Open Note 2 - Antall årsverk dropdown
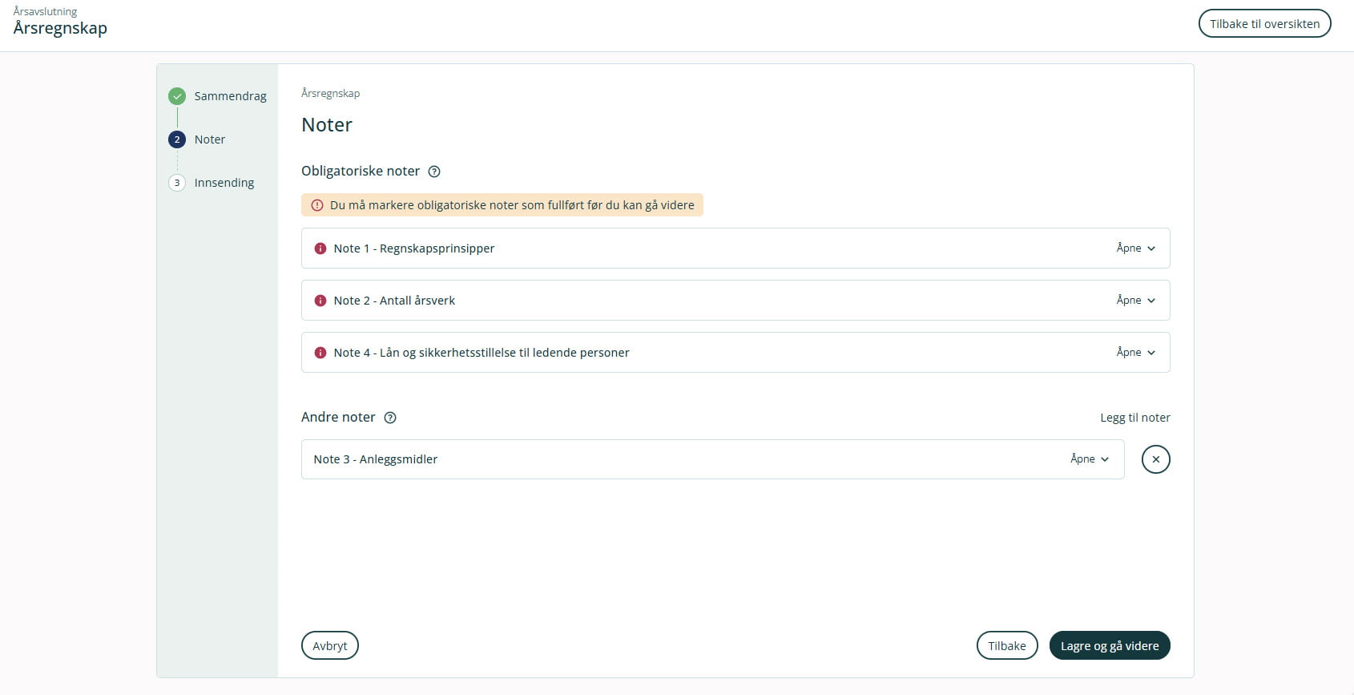Image resolution: width=1354 pixels, height=695 pixels. [x=1135, y=301]
